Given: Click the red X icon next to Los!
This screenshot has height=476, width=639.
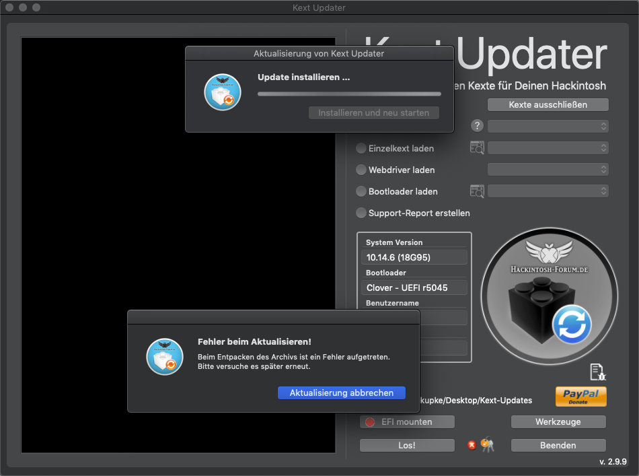Looking at the screenshot, I should coord(472,445).
